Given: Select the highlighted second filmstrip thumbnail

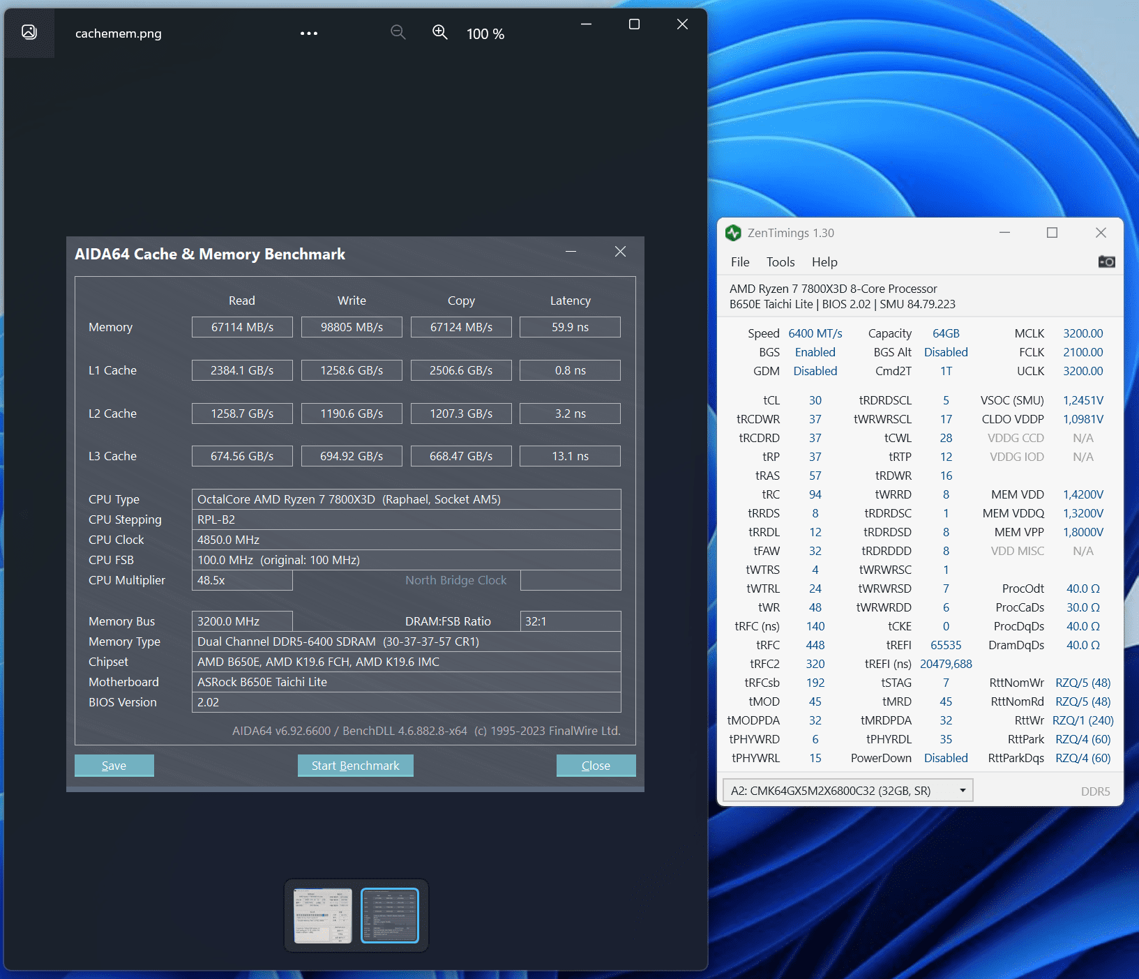Looking at the screenshot, I should click(x=390, y=916).
